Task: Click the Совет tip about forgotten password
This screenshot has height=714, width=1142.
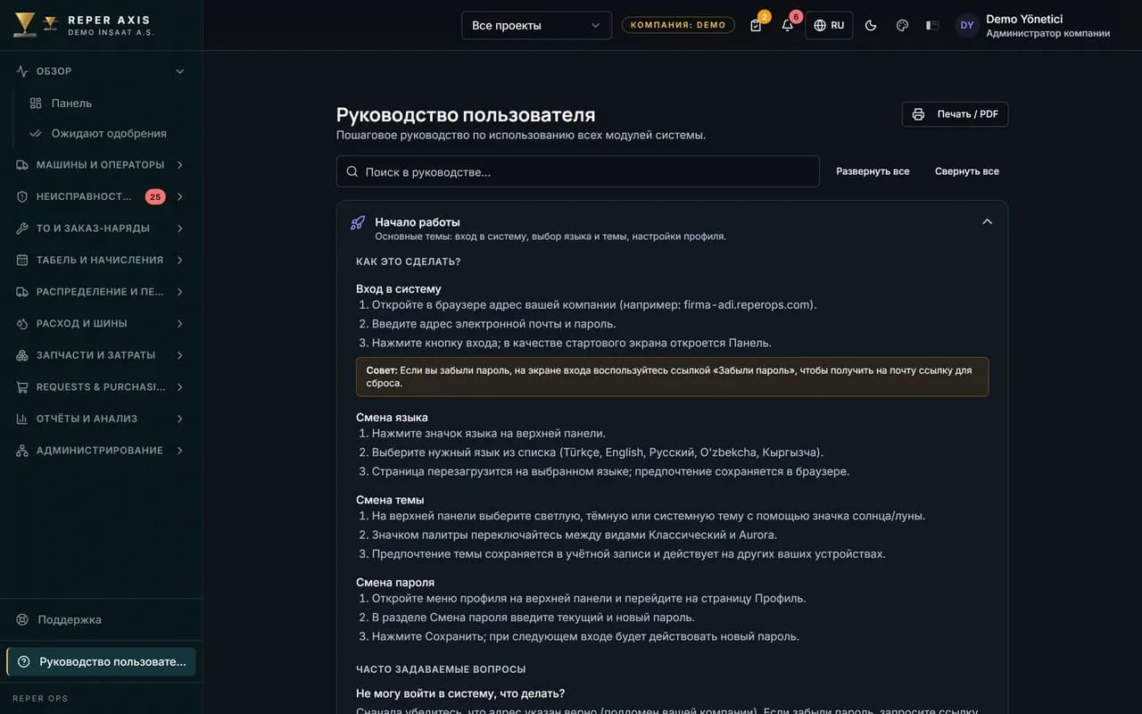Action: pos(672,377)
